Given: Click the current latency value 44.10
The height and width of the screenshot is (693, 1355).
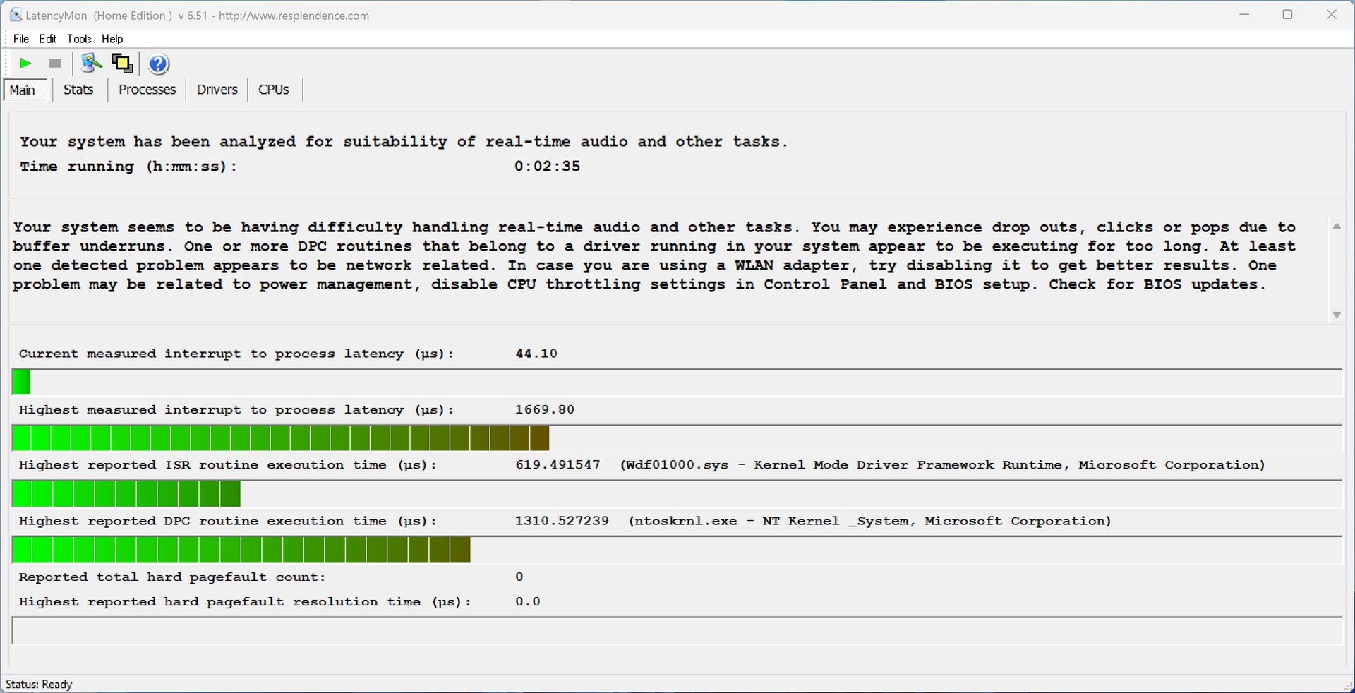Looking at the screenshot, I should 536,354.
